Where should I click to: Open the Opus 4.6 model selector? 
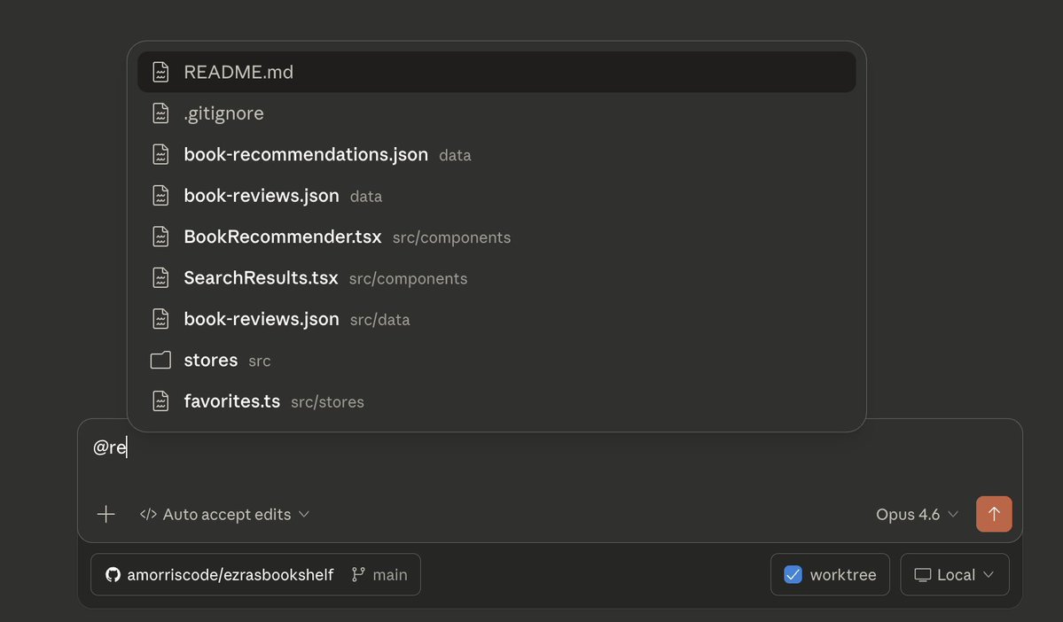[917, 514]
